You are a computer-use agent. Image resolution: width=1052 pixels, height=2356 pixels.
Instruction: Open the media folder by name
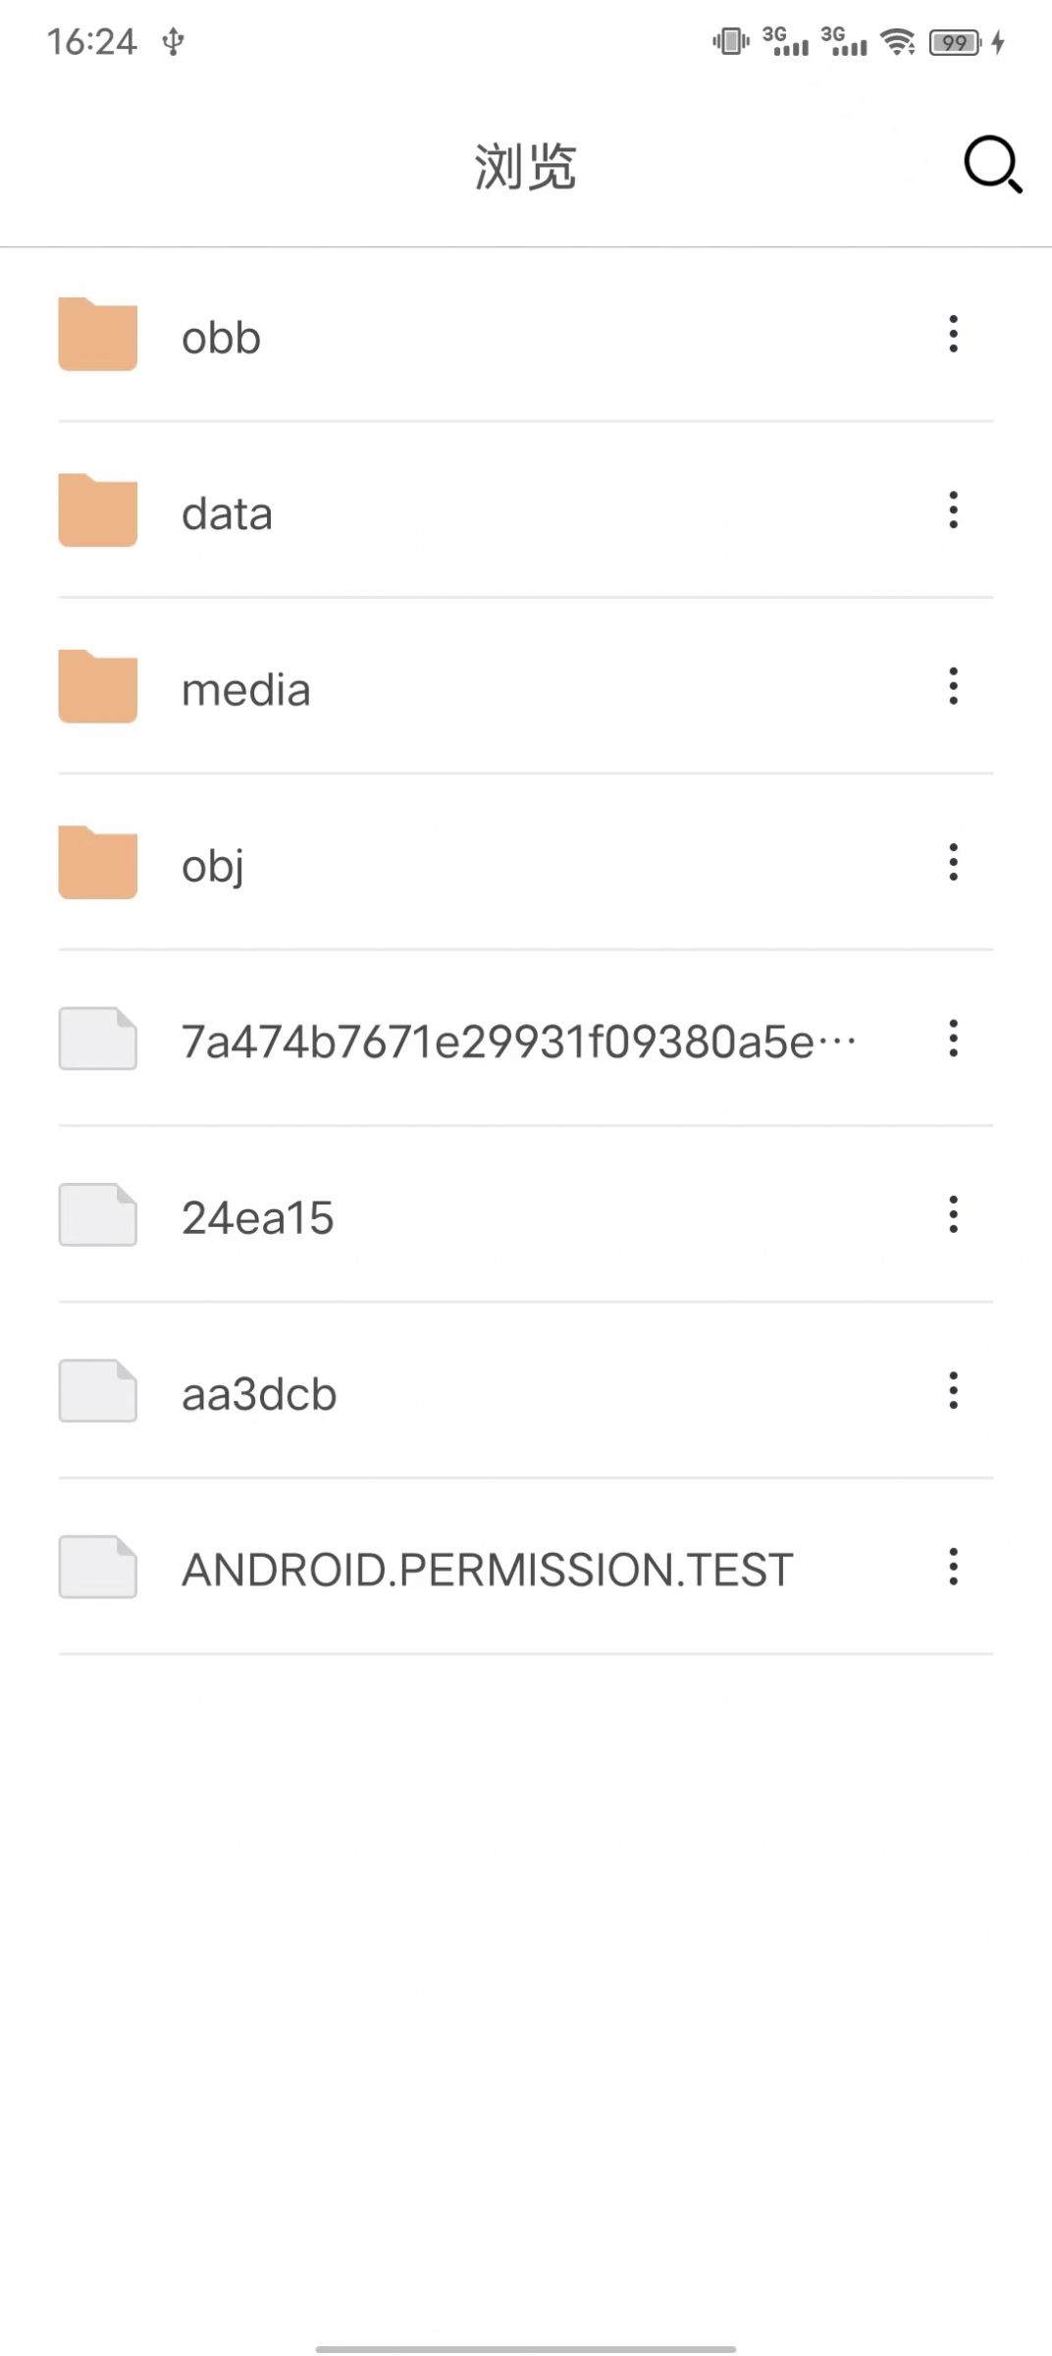tap(246, 690)
